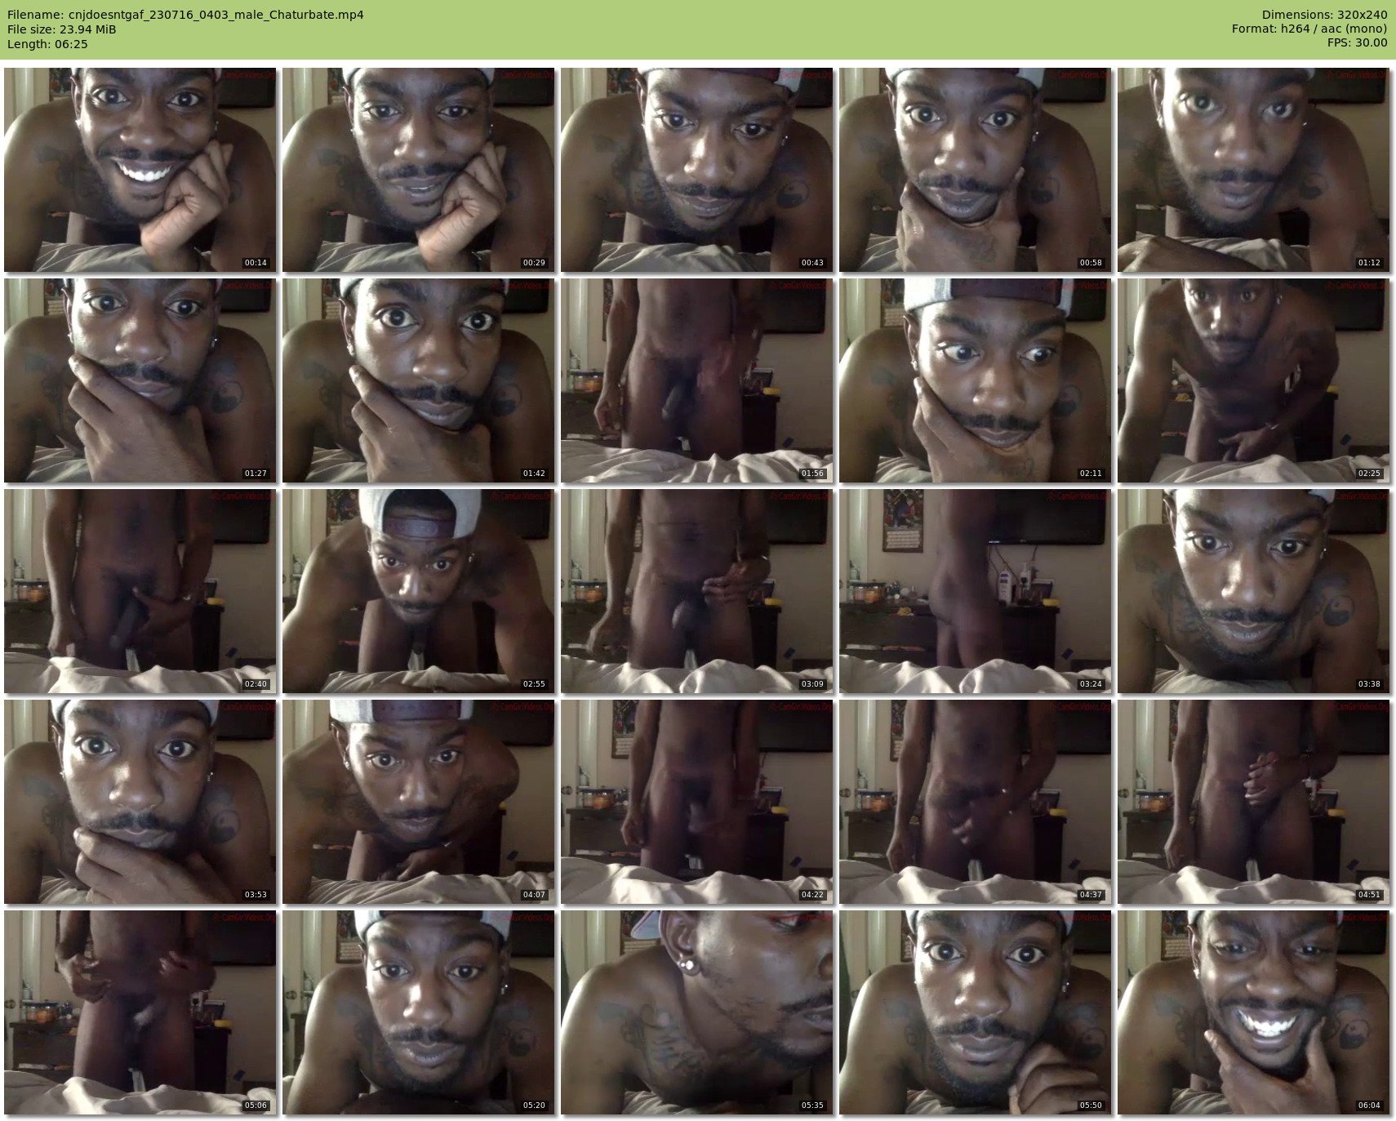Click the 'Format: h264 / aac (mono)' text
This screenshot has width=1396, height=1121.
pyautogui.click(x=1309, y=29)
